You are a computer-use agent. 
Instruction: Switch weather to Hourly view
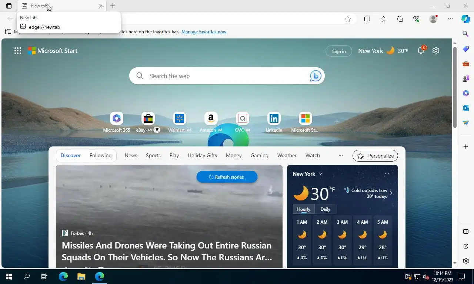click(x=304, y=209)
